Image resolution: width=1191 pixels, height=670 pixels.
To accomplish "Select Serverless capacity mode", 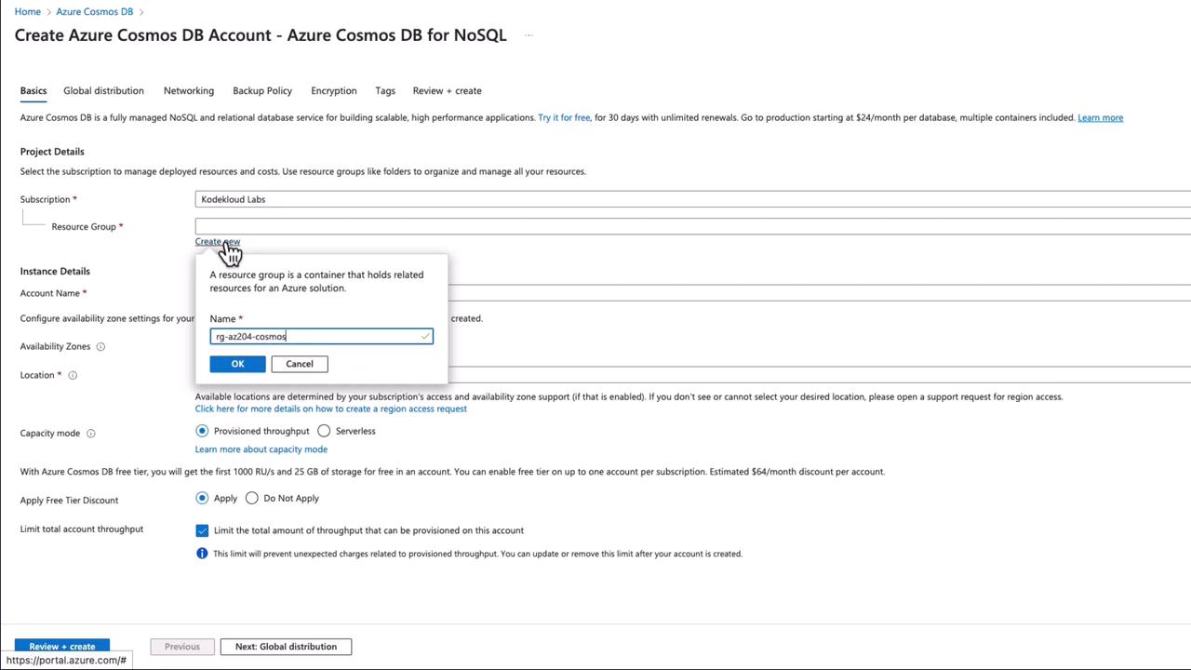I will pos(324,431).
